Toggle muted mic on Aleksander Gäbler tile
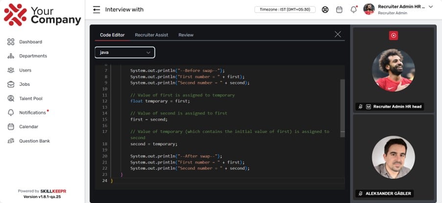Viewport: 442px width, 203px height. tap(360, 194)
